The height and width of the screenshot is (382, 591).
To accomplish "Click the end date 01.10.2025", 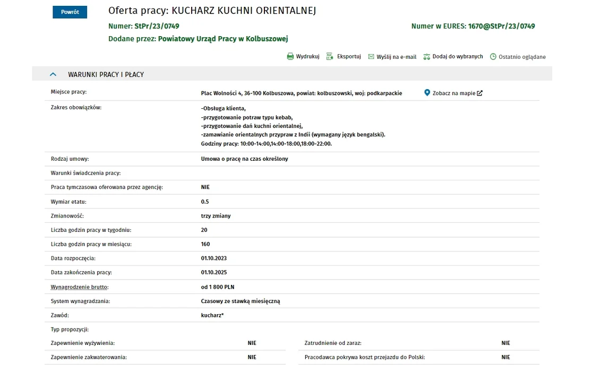I will 214,272.
